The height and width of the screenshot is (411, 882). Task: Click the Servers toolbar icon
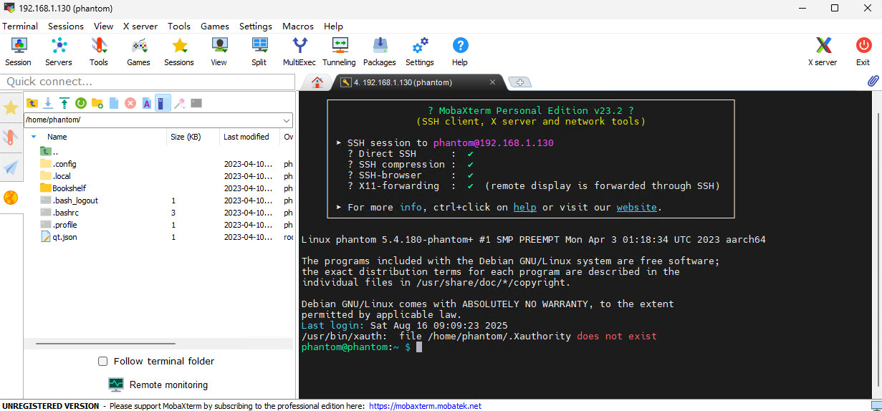click(59, 52)
